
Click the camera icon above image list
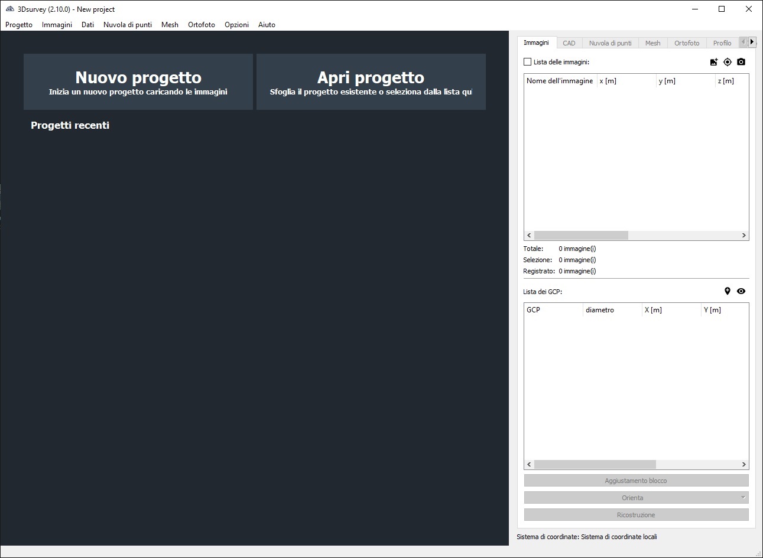click(741, 62)
